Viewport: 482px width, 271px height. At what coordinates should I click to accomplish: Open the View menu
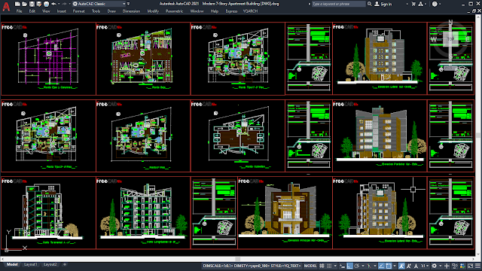(46, 11)
